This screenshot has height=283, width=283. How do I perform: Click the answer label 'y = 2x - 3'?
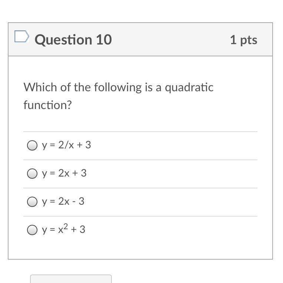coord(63,201)
